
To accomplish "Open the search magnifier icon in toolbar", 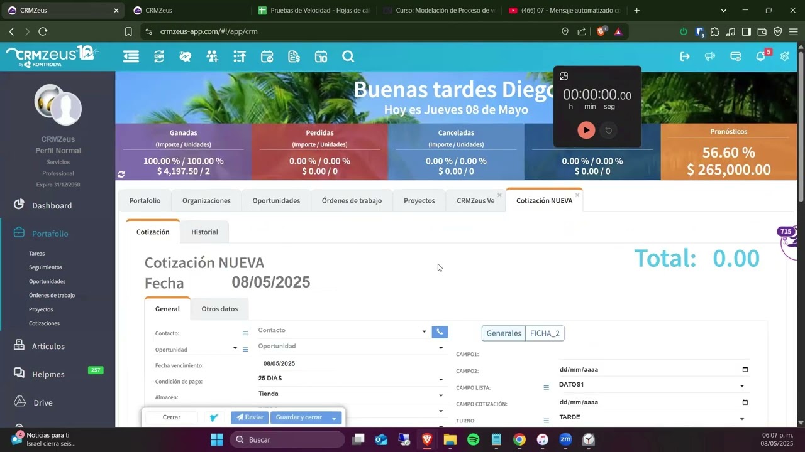I will [x=348, y=56].
